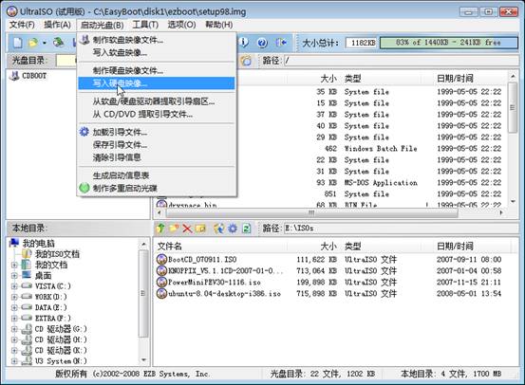The image size is (525, 385).
Task: Click the Open file folder toolbar icon
Action: point(33,43)
